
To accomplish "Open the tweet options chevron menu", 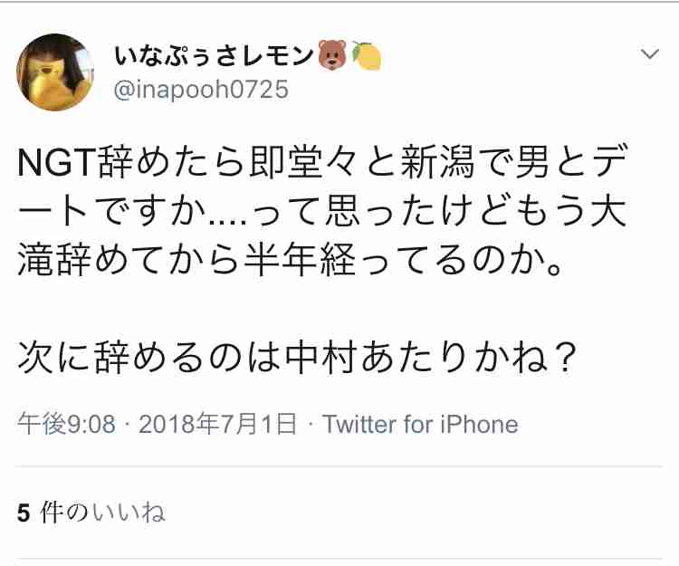I will click(649, 55).
